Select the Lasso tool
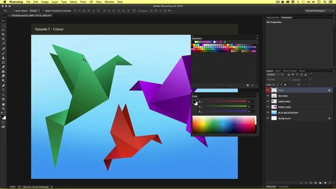 (x=3, y=30)
